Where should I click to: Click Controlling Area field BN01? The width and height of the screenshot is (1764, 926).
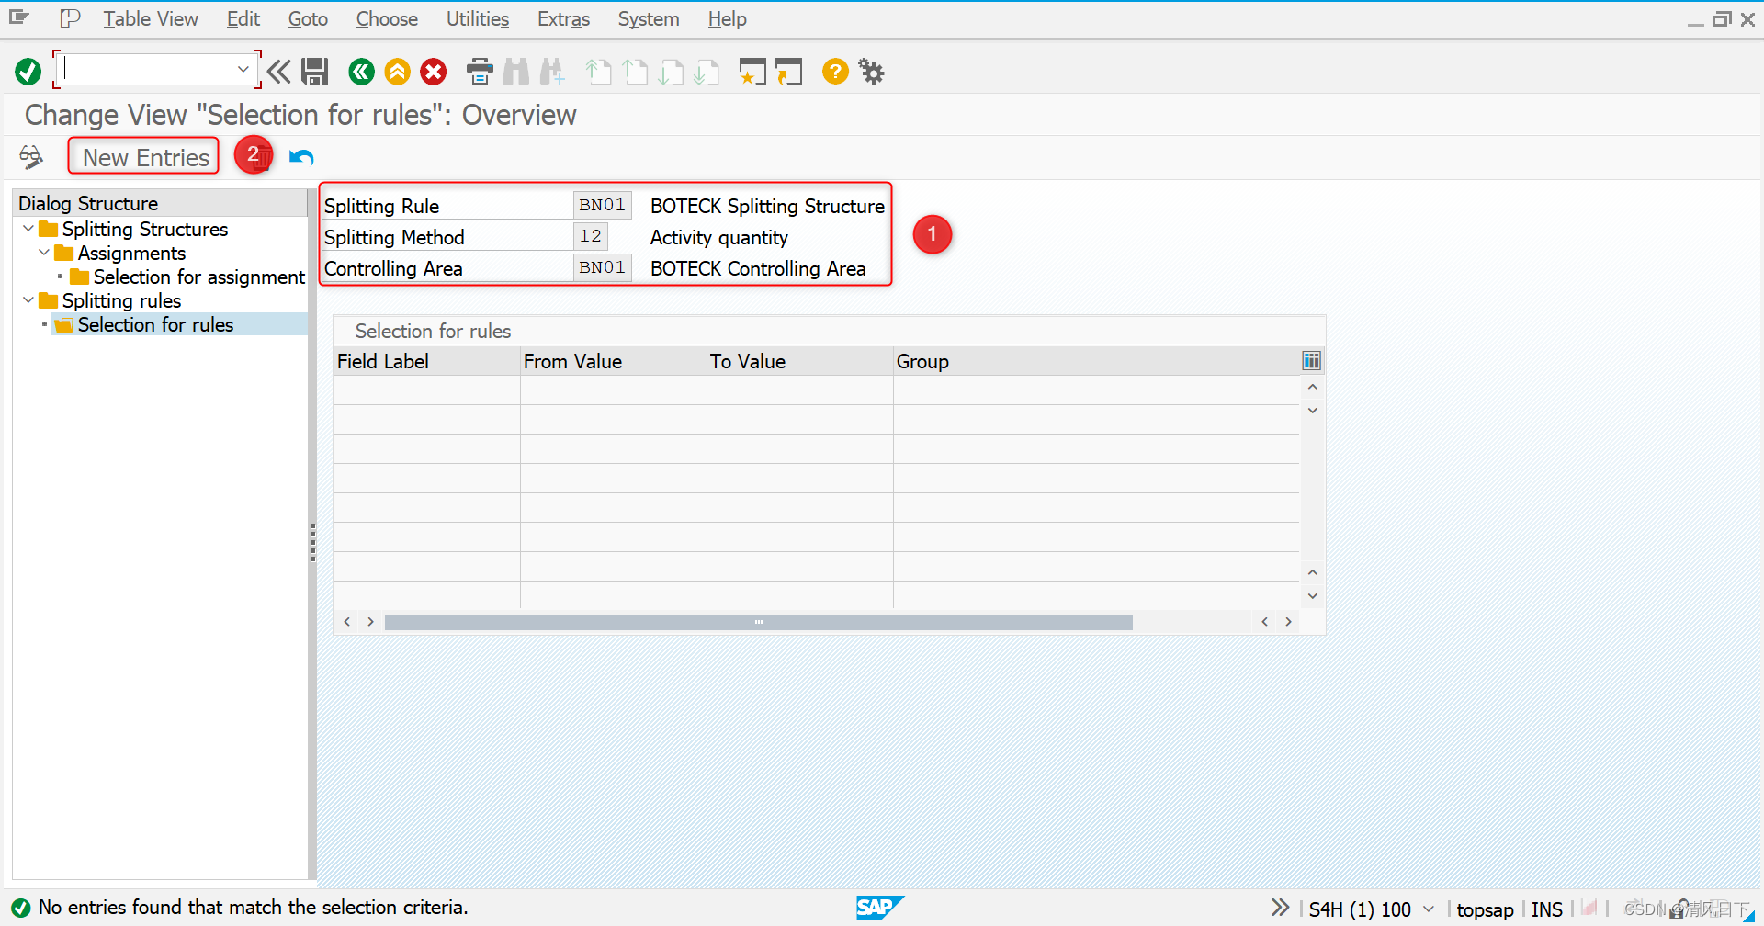602,267
